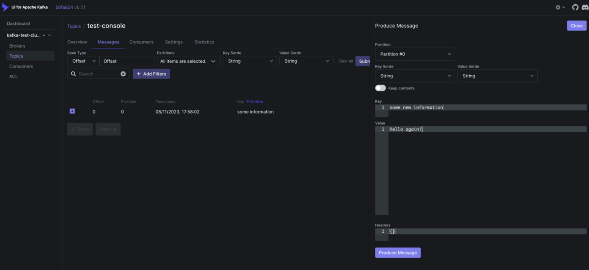Collapse the kafka-test-clu cluster in sidebar
The width and height of the screenshot is (589, 270).
click(50, 35)
